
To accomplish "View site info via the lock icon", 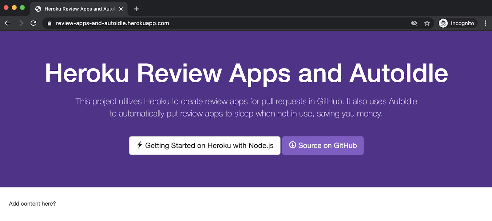I will coord(50,23).
